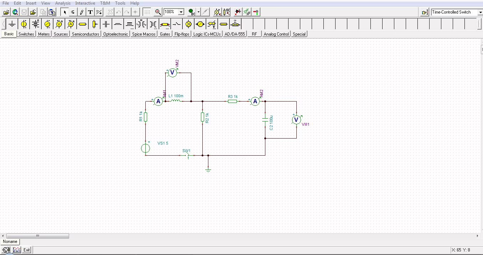The width and height of the screenshot is (483, 255).
Task: Open the Analysis menu
Action: [62, 3]
